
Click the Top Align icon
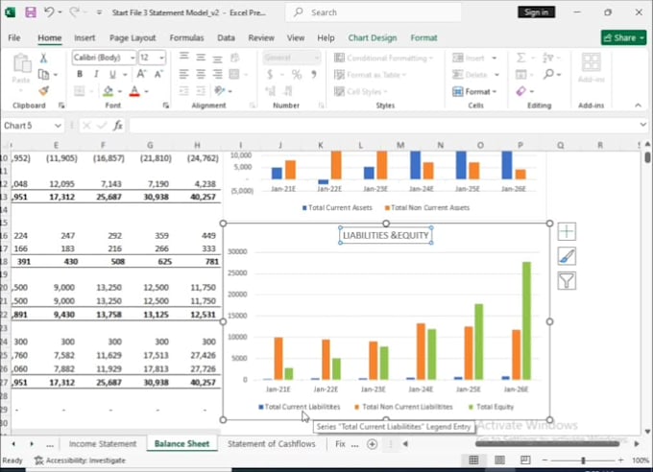[183, 57]
